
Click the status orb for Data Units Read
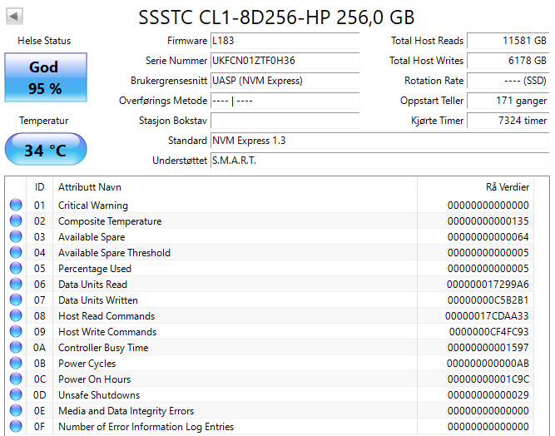(16, 284)
